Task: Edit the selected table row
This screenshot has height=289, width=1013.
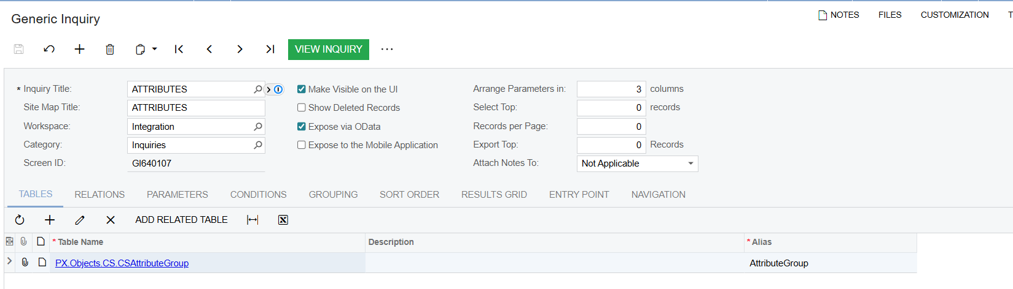Action: 80,220
